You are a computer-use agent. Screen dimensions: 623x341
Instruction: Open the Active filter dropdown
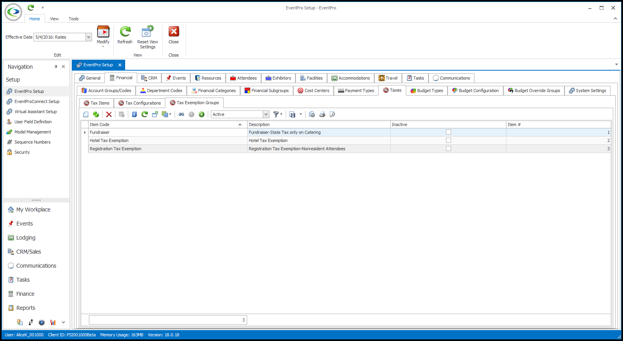point(266,114)
